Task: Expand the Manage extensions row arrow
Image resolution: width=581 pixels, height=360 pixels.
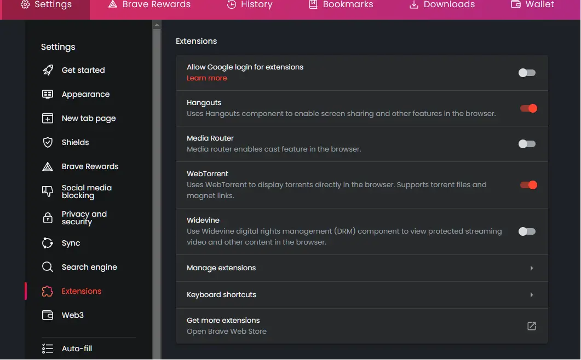Action: click(531, 268)
